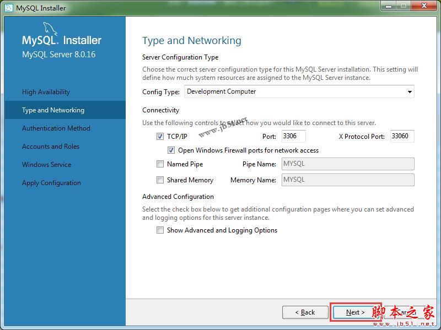Open the Windows Service step
The height and width of the screenshot is (330, 441).
coord(47,164)
